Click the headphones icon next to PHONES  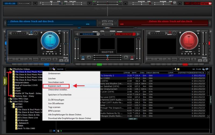tap(174, 2)
